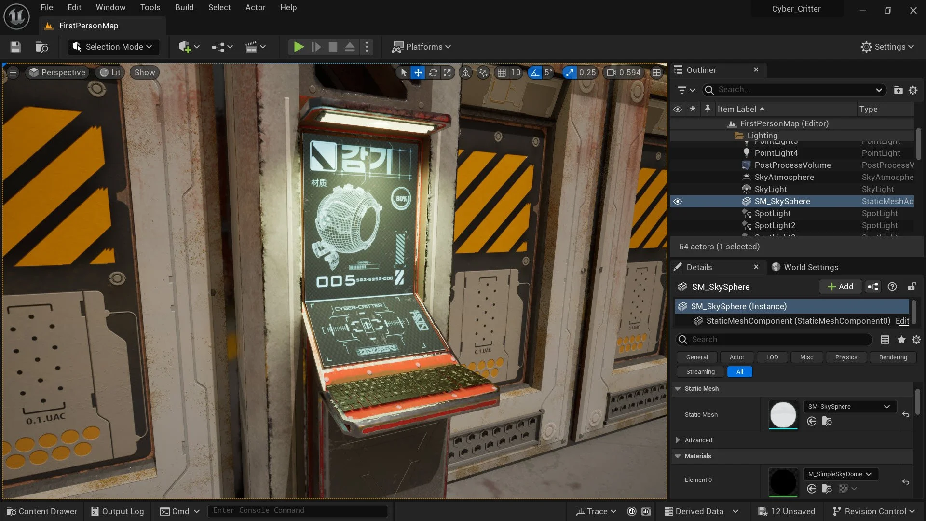
Task: Switch Details to the property matrix table icon
Action: (x=885, y=340)
